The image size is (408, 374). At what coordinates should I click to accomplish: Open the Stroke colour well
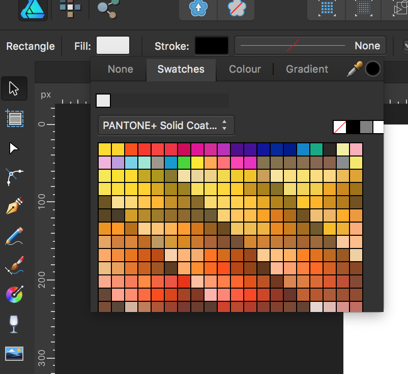coord(212,46)
